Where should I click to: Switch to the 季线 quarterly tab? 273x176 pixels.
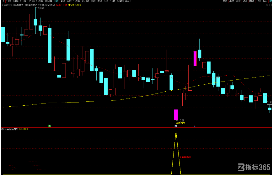point(93,1)
